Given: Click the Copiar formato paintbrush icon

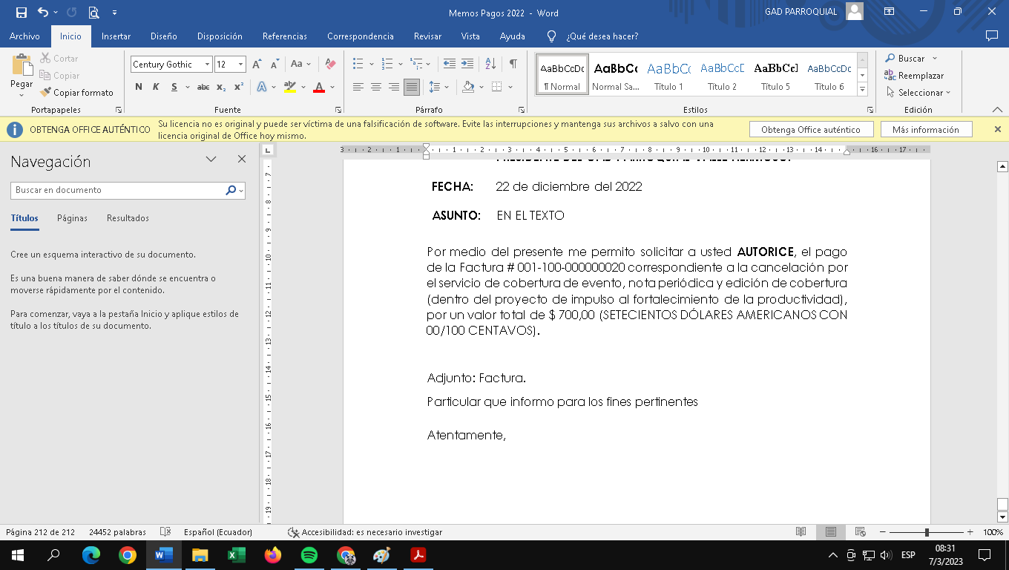Looking at the screenshot, I should (46, 93).
